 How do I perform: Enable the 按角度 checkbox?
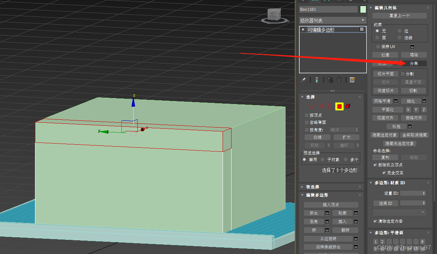307,130
